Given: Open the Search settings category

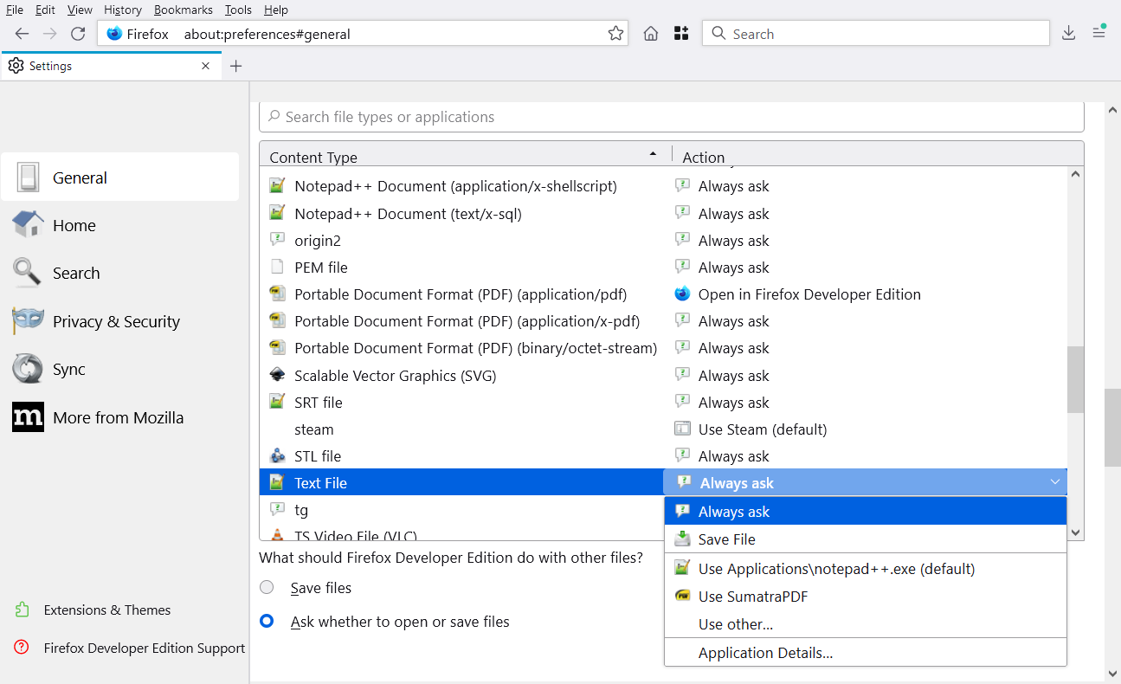Looking at the screenshot, I should pos(120,273).
